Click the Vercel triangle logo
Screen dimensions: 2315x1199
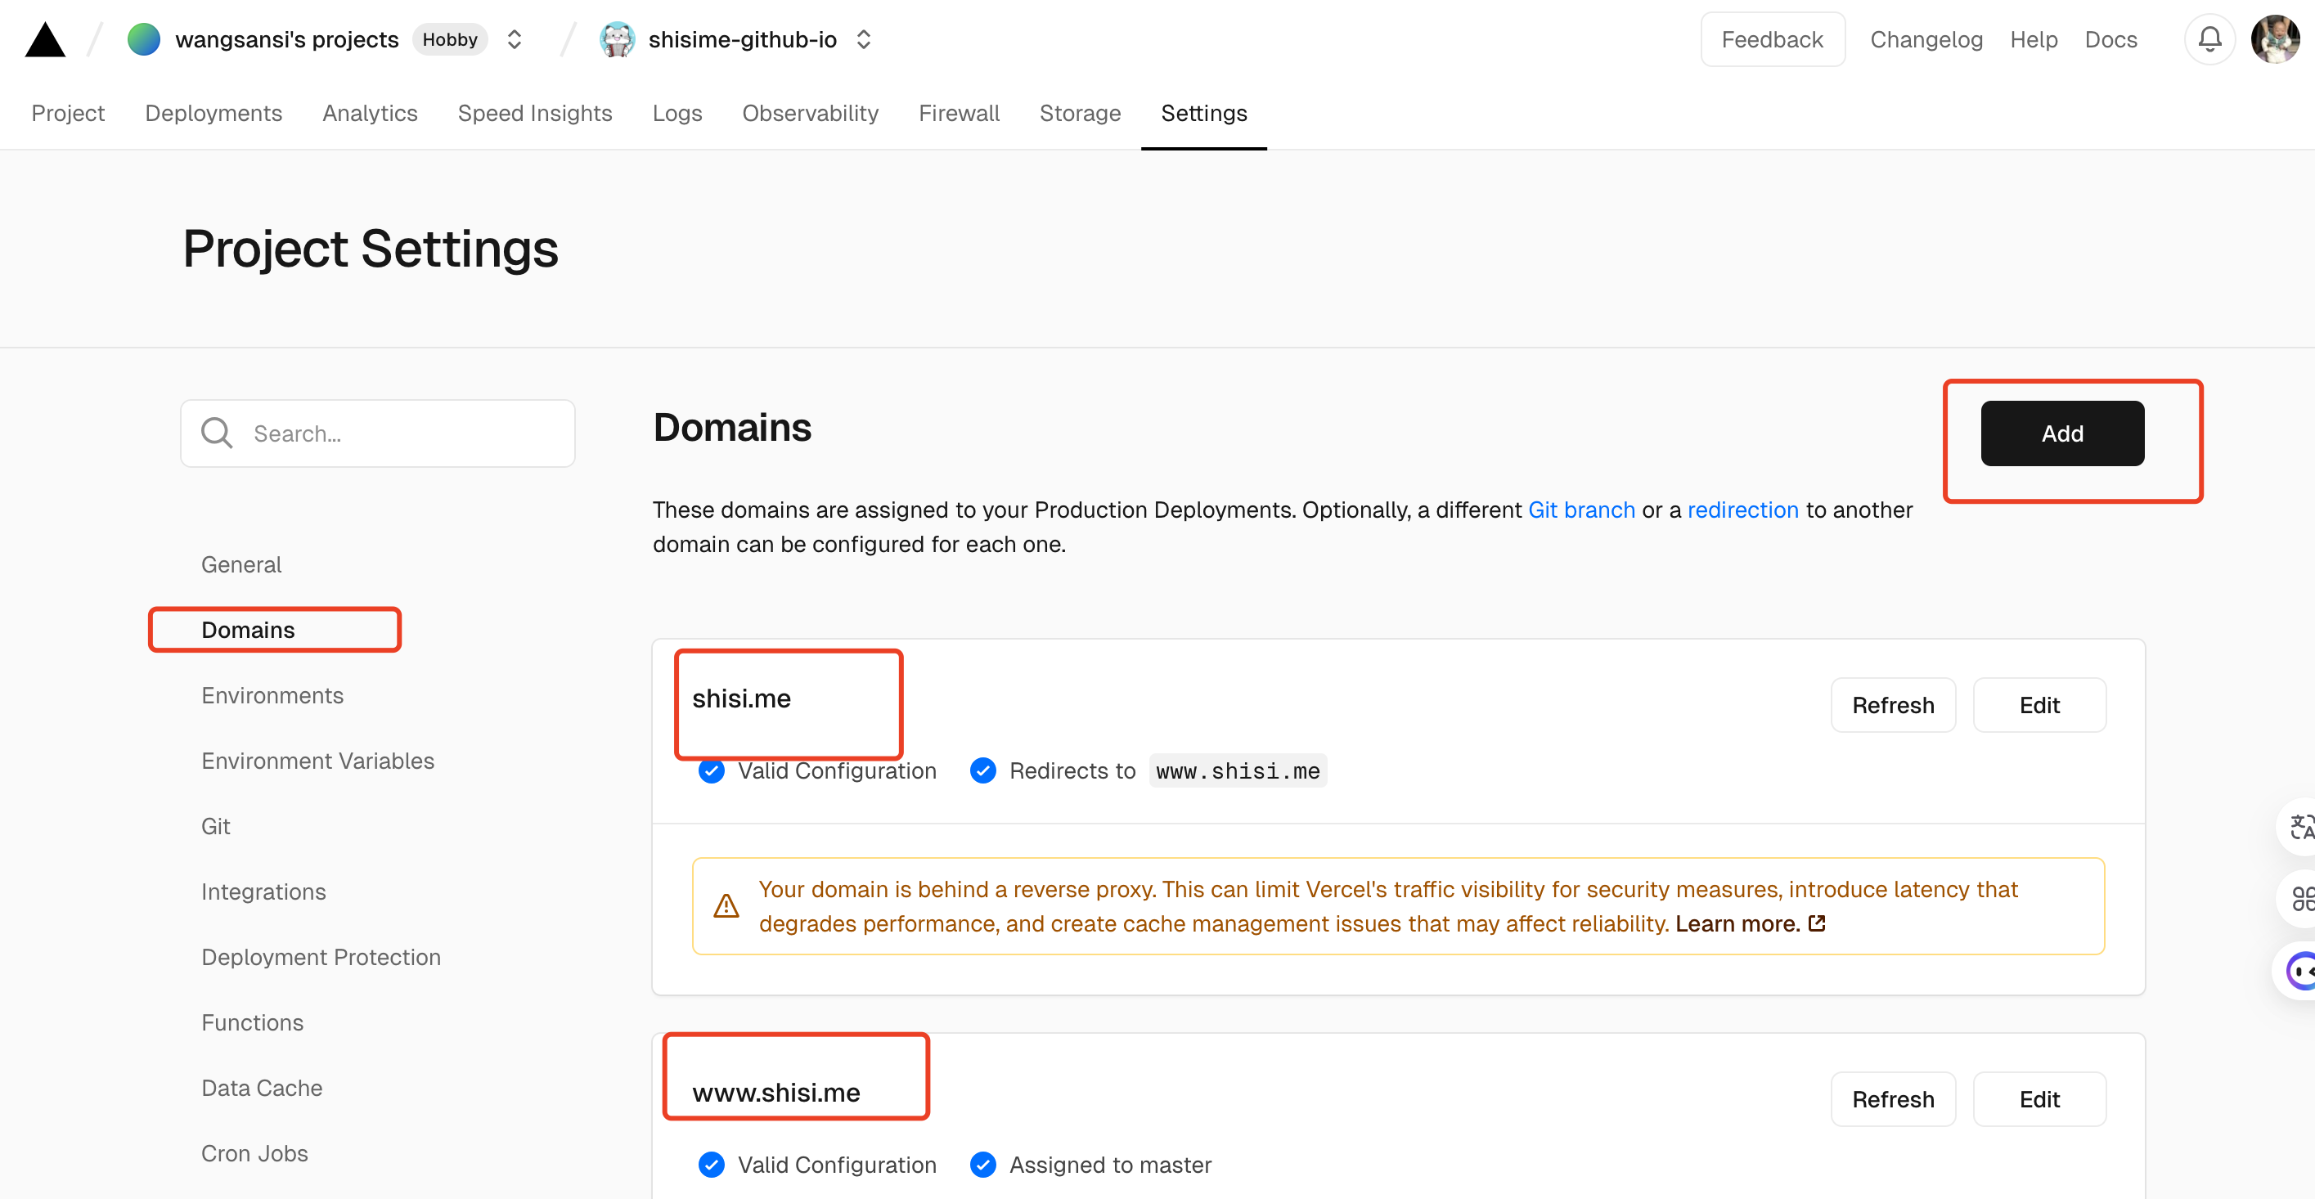point(45,39)
